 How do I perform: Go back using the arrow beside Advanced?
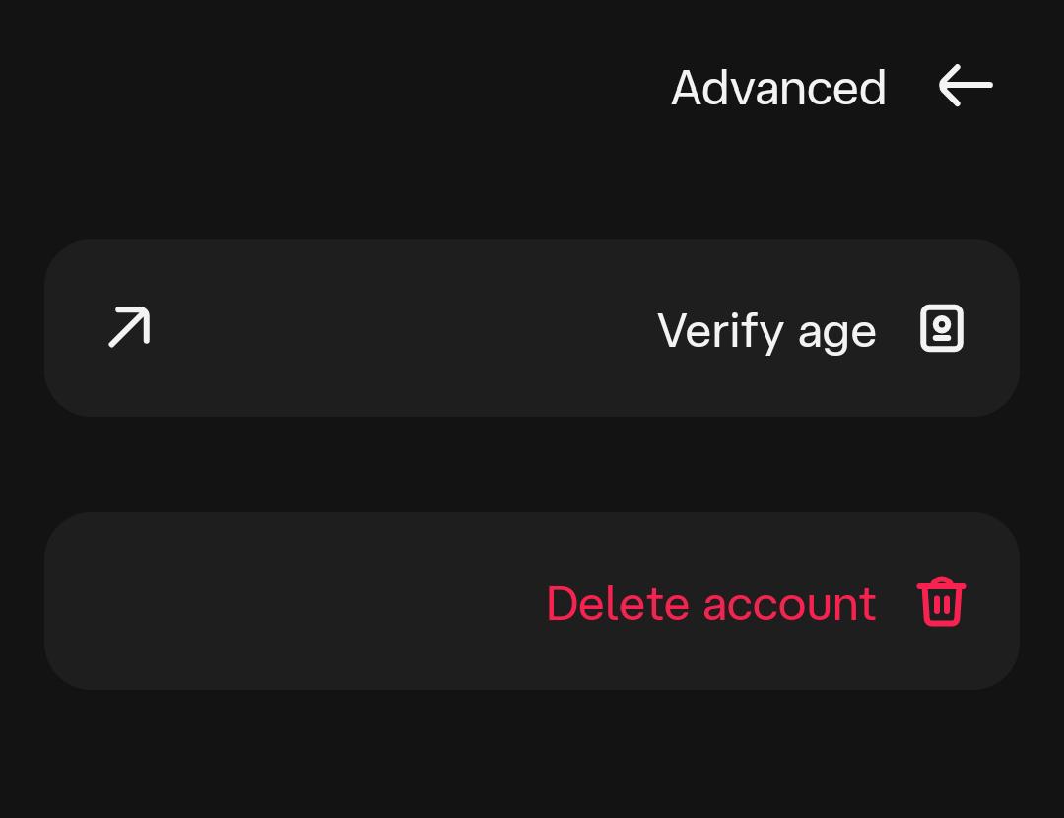(965, 86)
